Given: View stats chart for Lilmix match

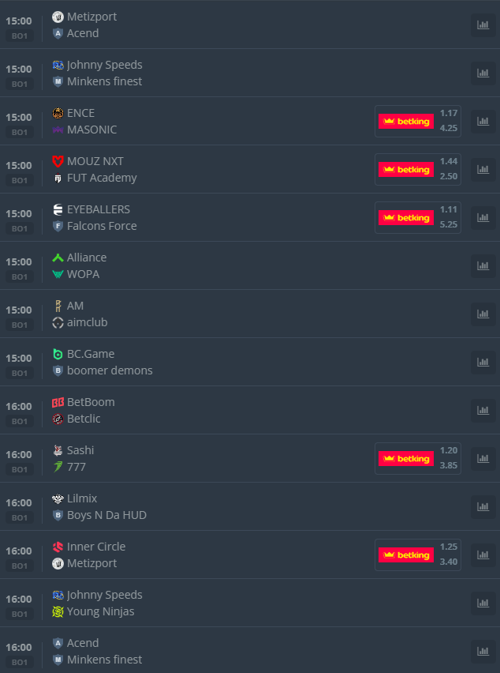Looking at the screenshot, I should [483, 506].
